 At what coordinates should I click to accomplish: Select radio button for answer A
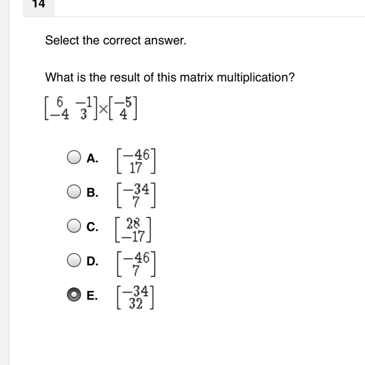click(74, 158)
